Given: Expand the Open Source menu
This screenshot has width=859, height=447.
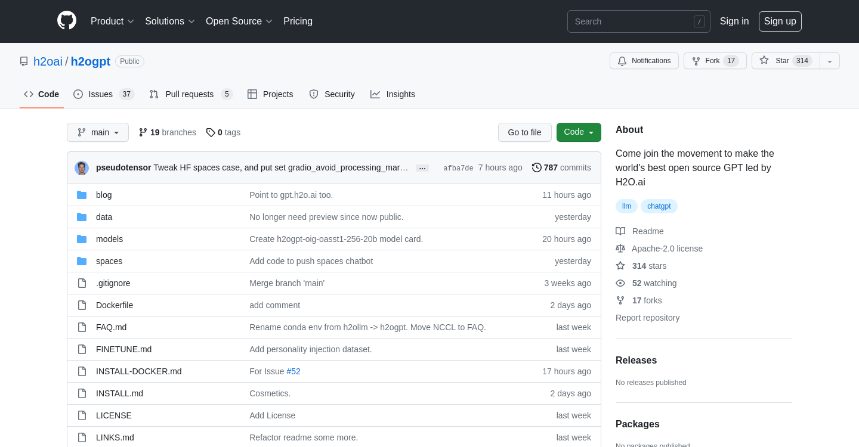Looking at the screenshot, I should pyautogui.click(x=239, y=21).
